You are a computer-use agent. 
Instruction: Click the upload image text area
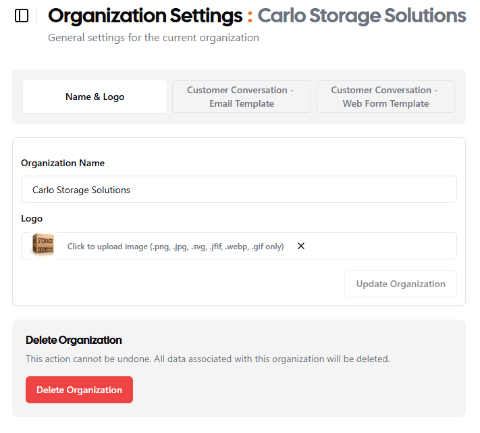[x=176, y=247]
